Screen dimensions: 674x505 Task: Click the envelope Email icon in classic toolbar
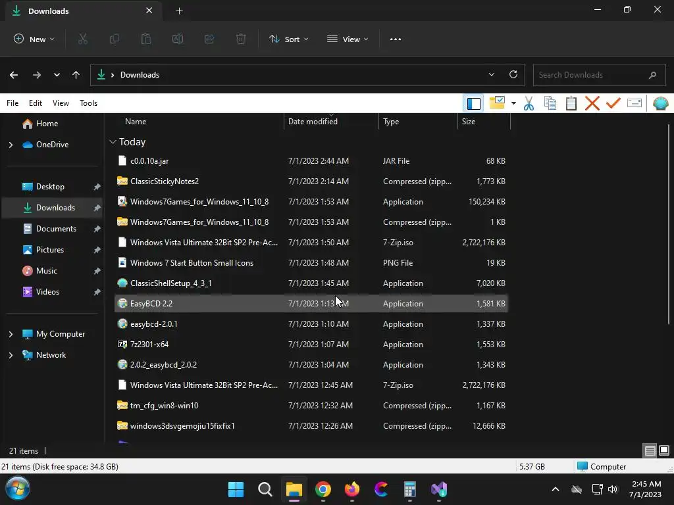635,103
